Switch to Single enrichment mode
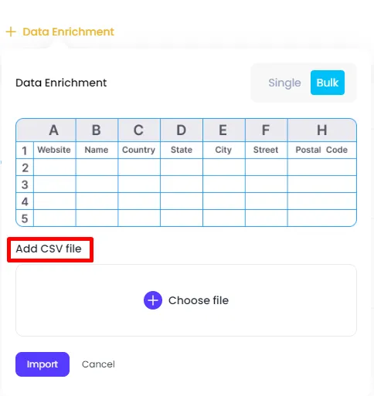Screen dimensions: 374x396 (x=284, y=83)
